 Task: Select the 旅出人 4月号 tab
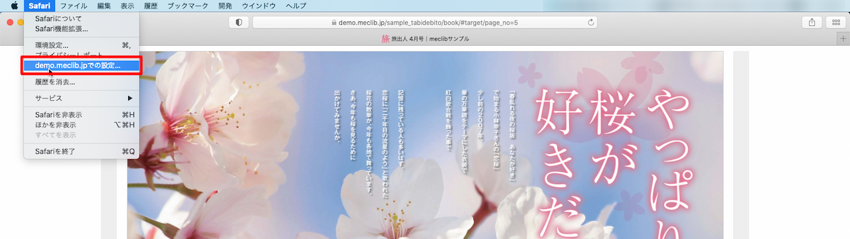425,39
